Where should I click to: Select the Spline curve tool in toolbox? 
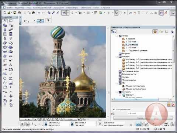pyautogui.click(x=5, y=83)
